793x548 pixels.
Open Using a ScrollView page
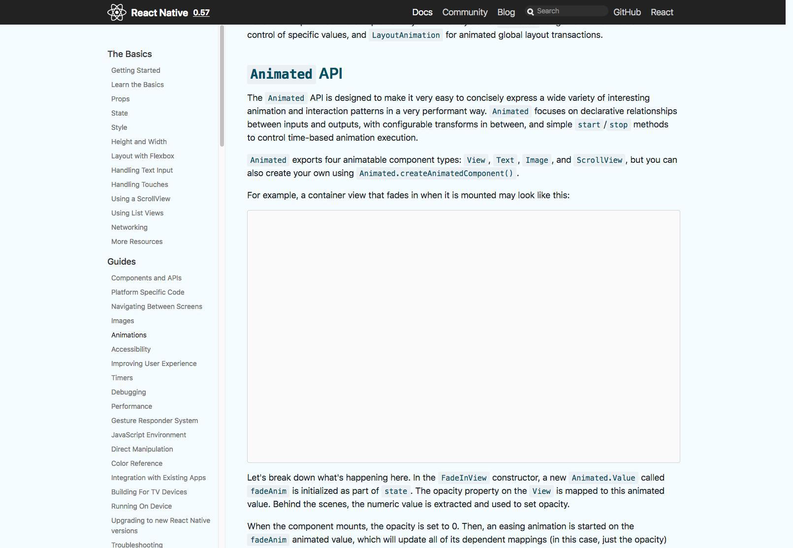[141, 199]
